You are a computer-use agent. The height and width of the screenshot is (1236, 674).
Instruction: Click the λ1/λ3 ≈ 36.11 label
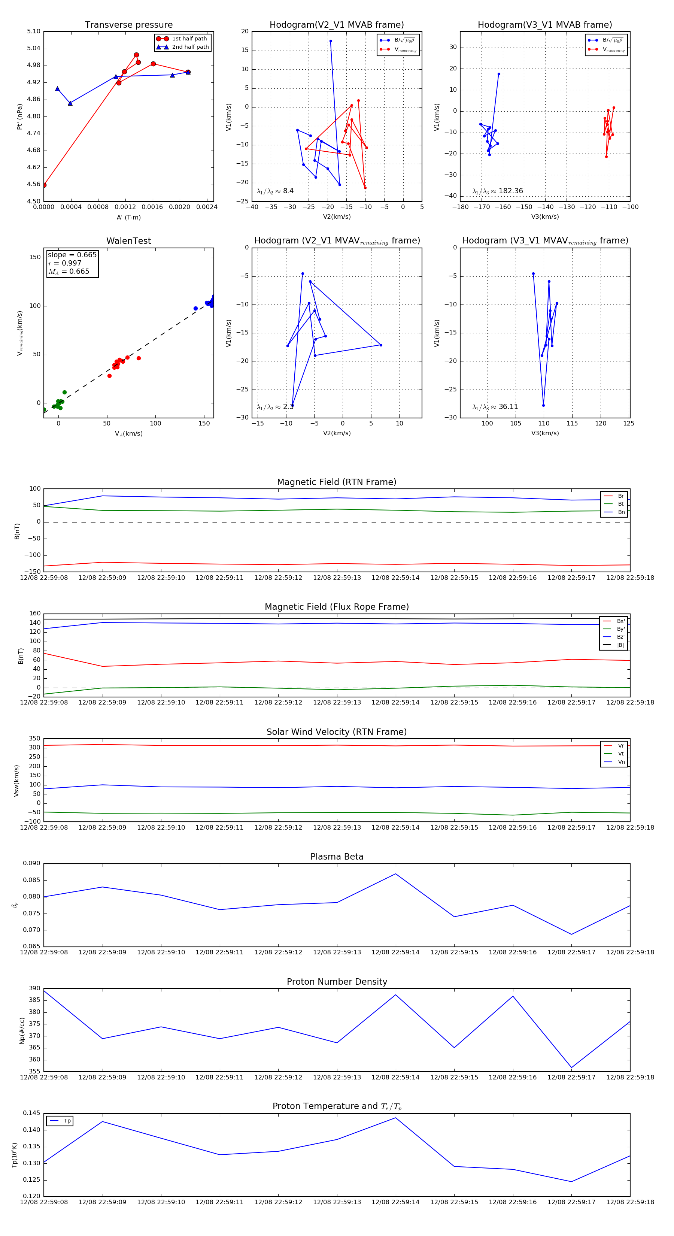tap(495, 407)
